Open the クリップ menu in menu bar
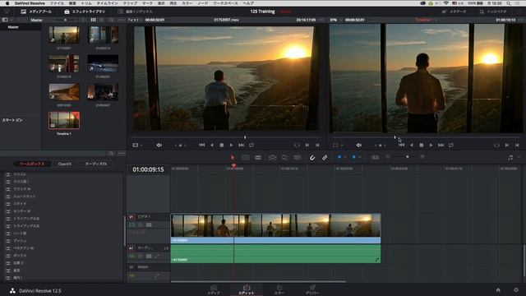The width and height of the screenshot is (526, 296). 130,3
